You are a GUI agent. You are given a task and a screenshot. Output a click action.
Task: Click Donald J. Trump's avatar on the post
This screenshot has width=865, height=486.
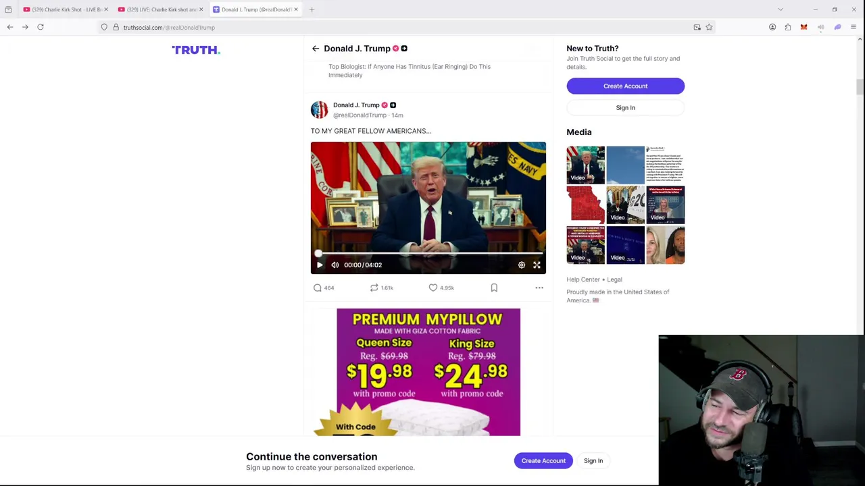pyautogui.click(x=319, y=109)
